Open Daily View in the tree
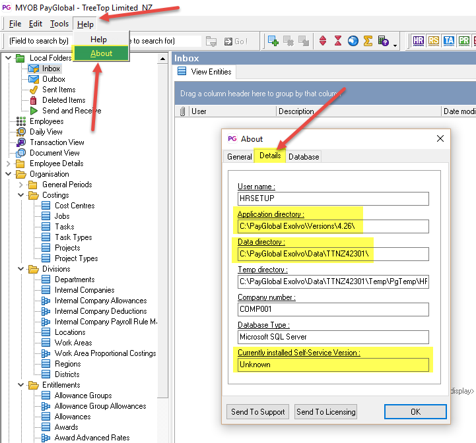Viewport: 476px width, 443px height. click(46, 132)
